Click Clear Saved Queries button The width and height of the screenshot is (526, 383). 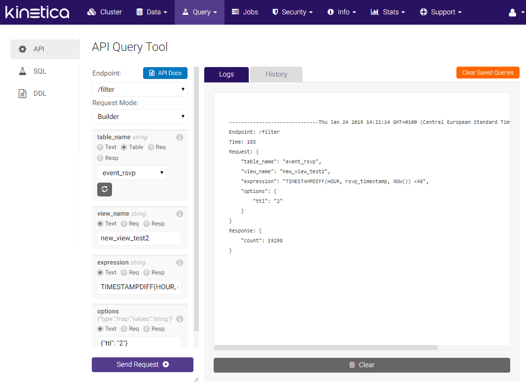[x=488, y=73]
